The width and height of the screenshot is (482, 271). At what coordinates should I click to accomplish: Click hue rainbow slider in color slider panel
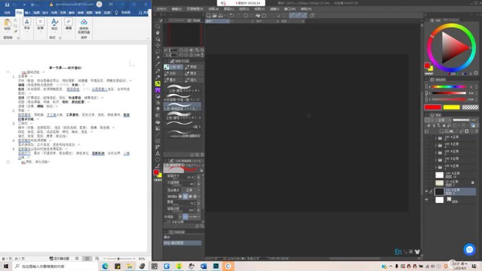(449, 87)
